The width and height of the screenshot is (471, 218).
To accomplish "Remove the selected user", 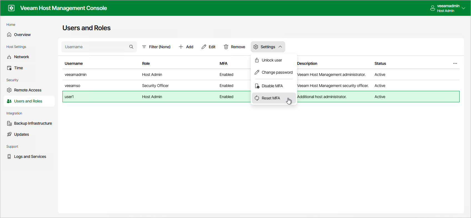I will (x=234, y=47).
